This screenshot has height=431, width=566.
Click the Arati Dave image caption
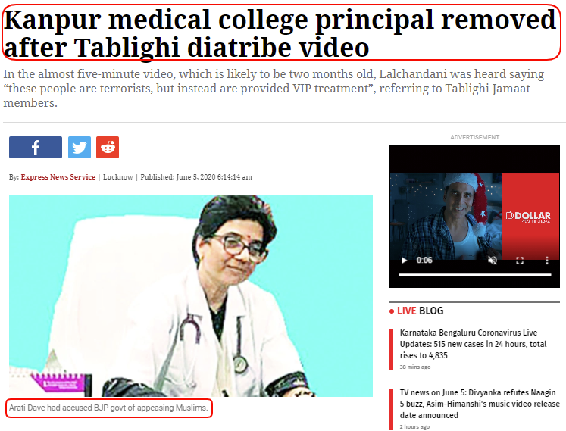(x=108, y=408)
